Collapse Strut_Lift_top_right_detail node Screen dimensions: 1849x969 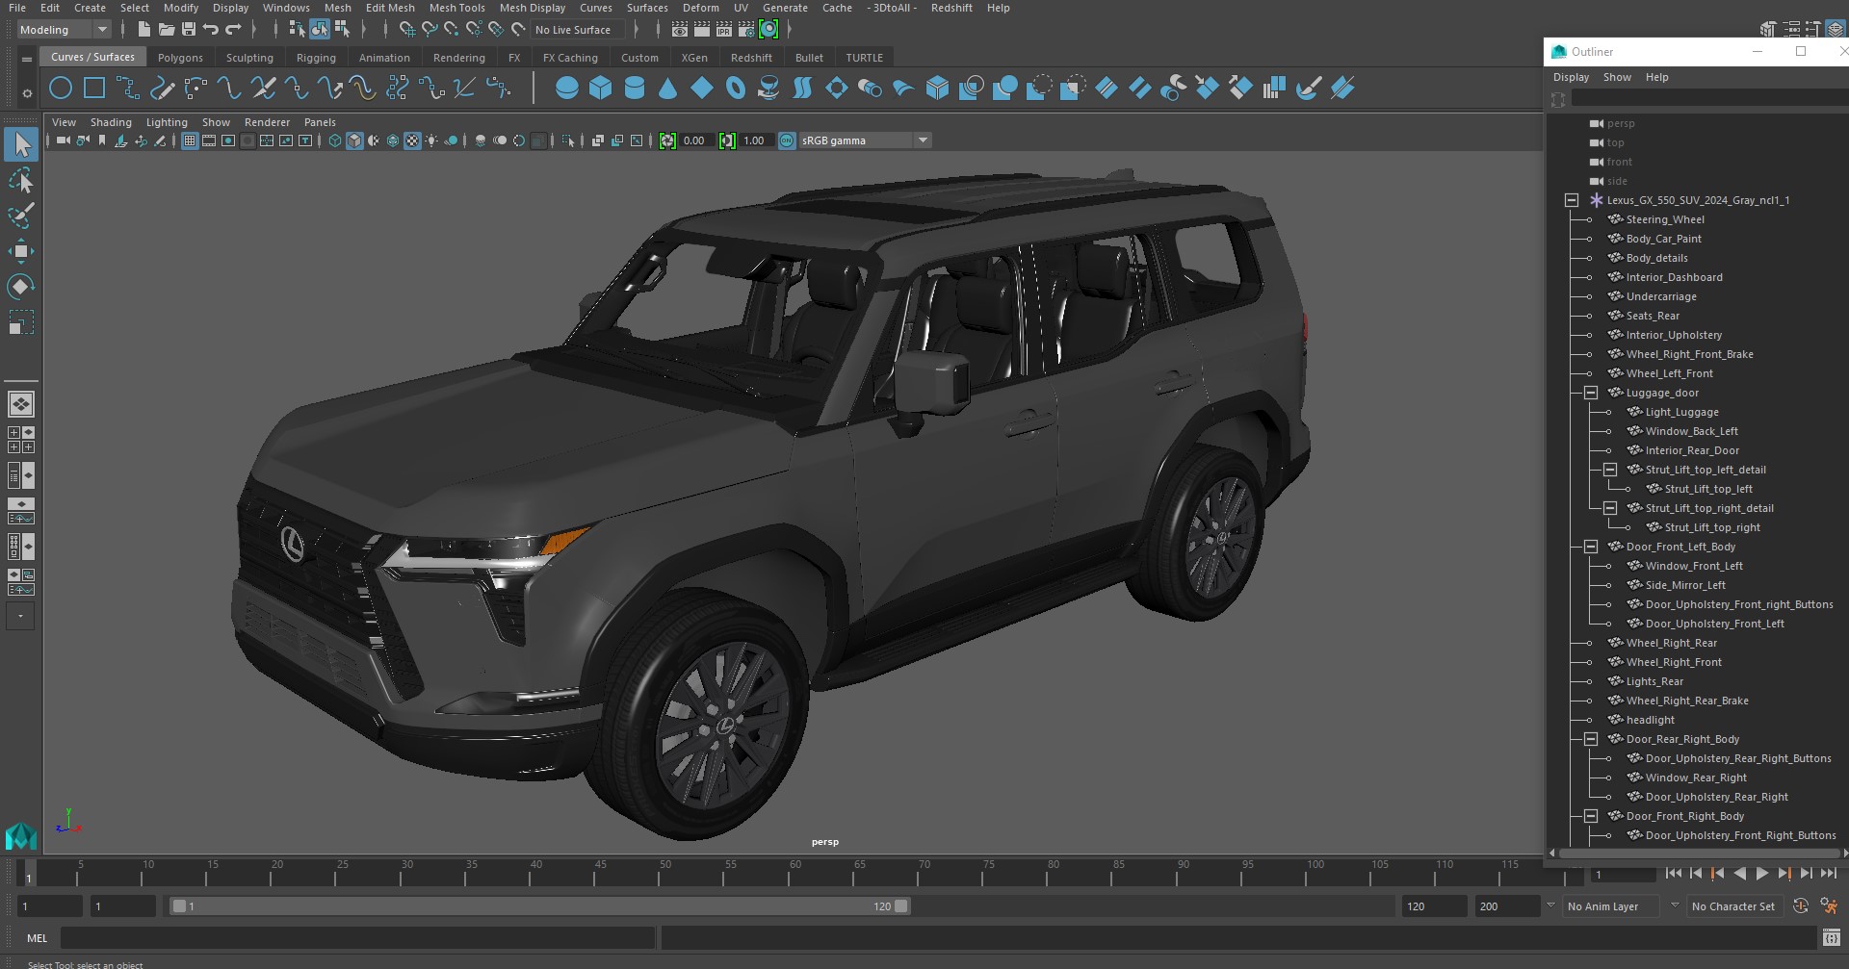(x=1610, y=508)
